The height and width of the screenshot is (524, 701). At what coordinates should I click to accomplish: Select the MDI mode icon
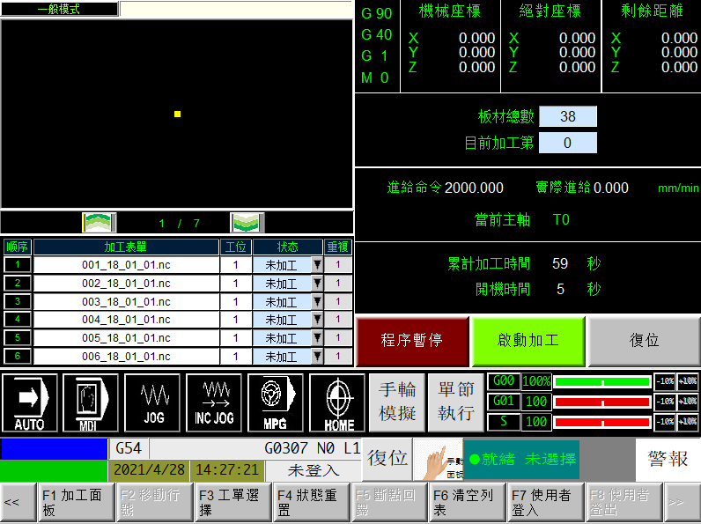point(91,402)
